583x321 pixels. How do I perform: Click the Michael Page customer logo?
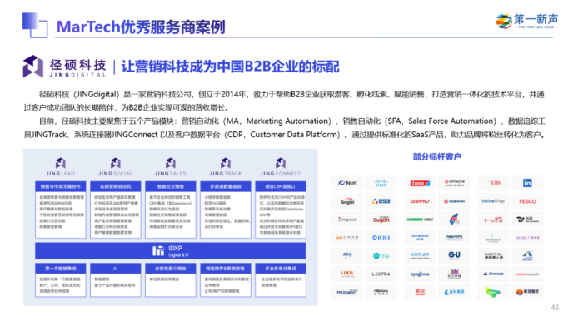[x=493, y=200]
